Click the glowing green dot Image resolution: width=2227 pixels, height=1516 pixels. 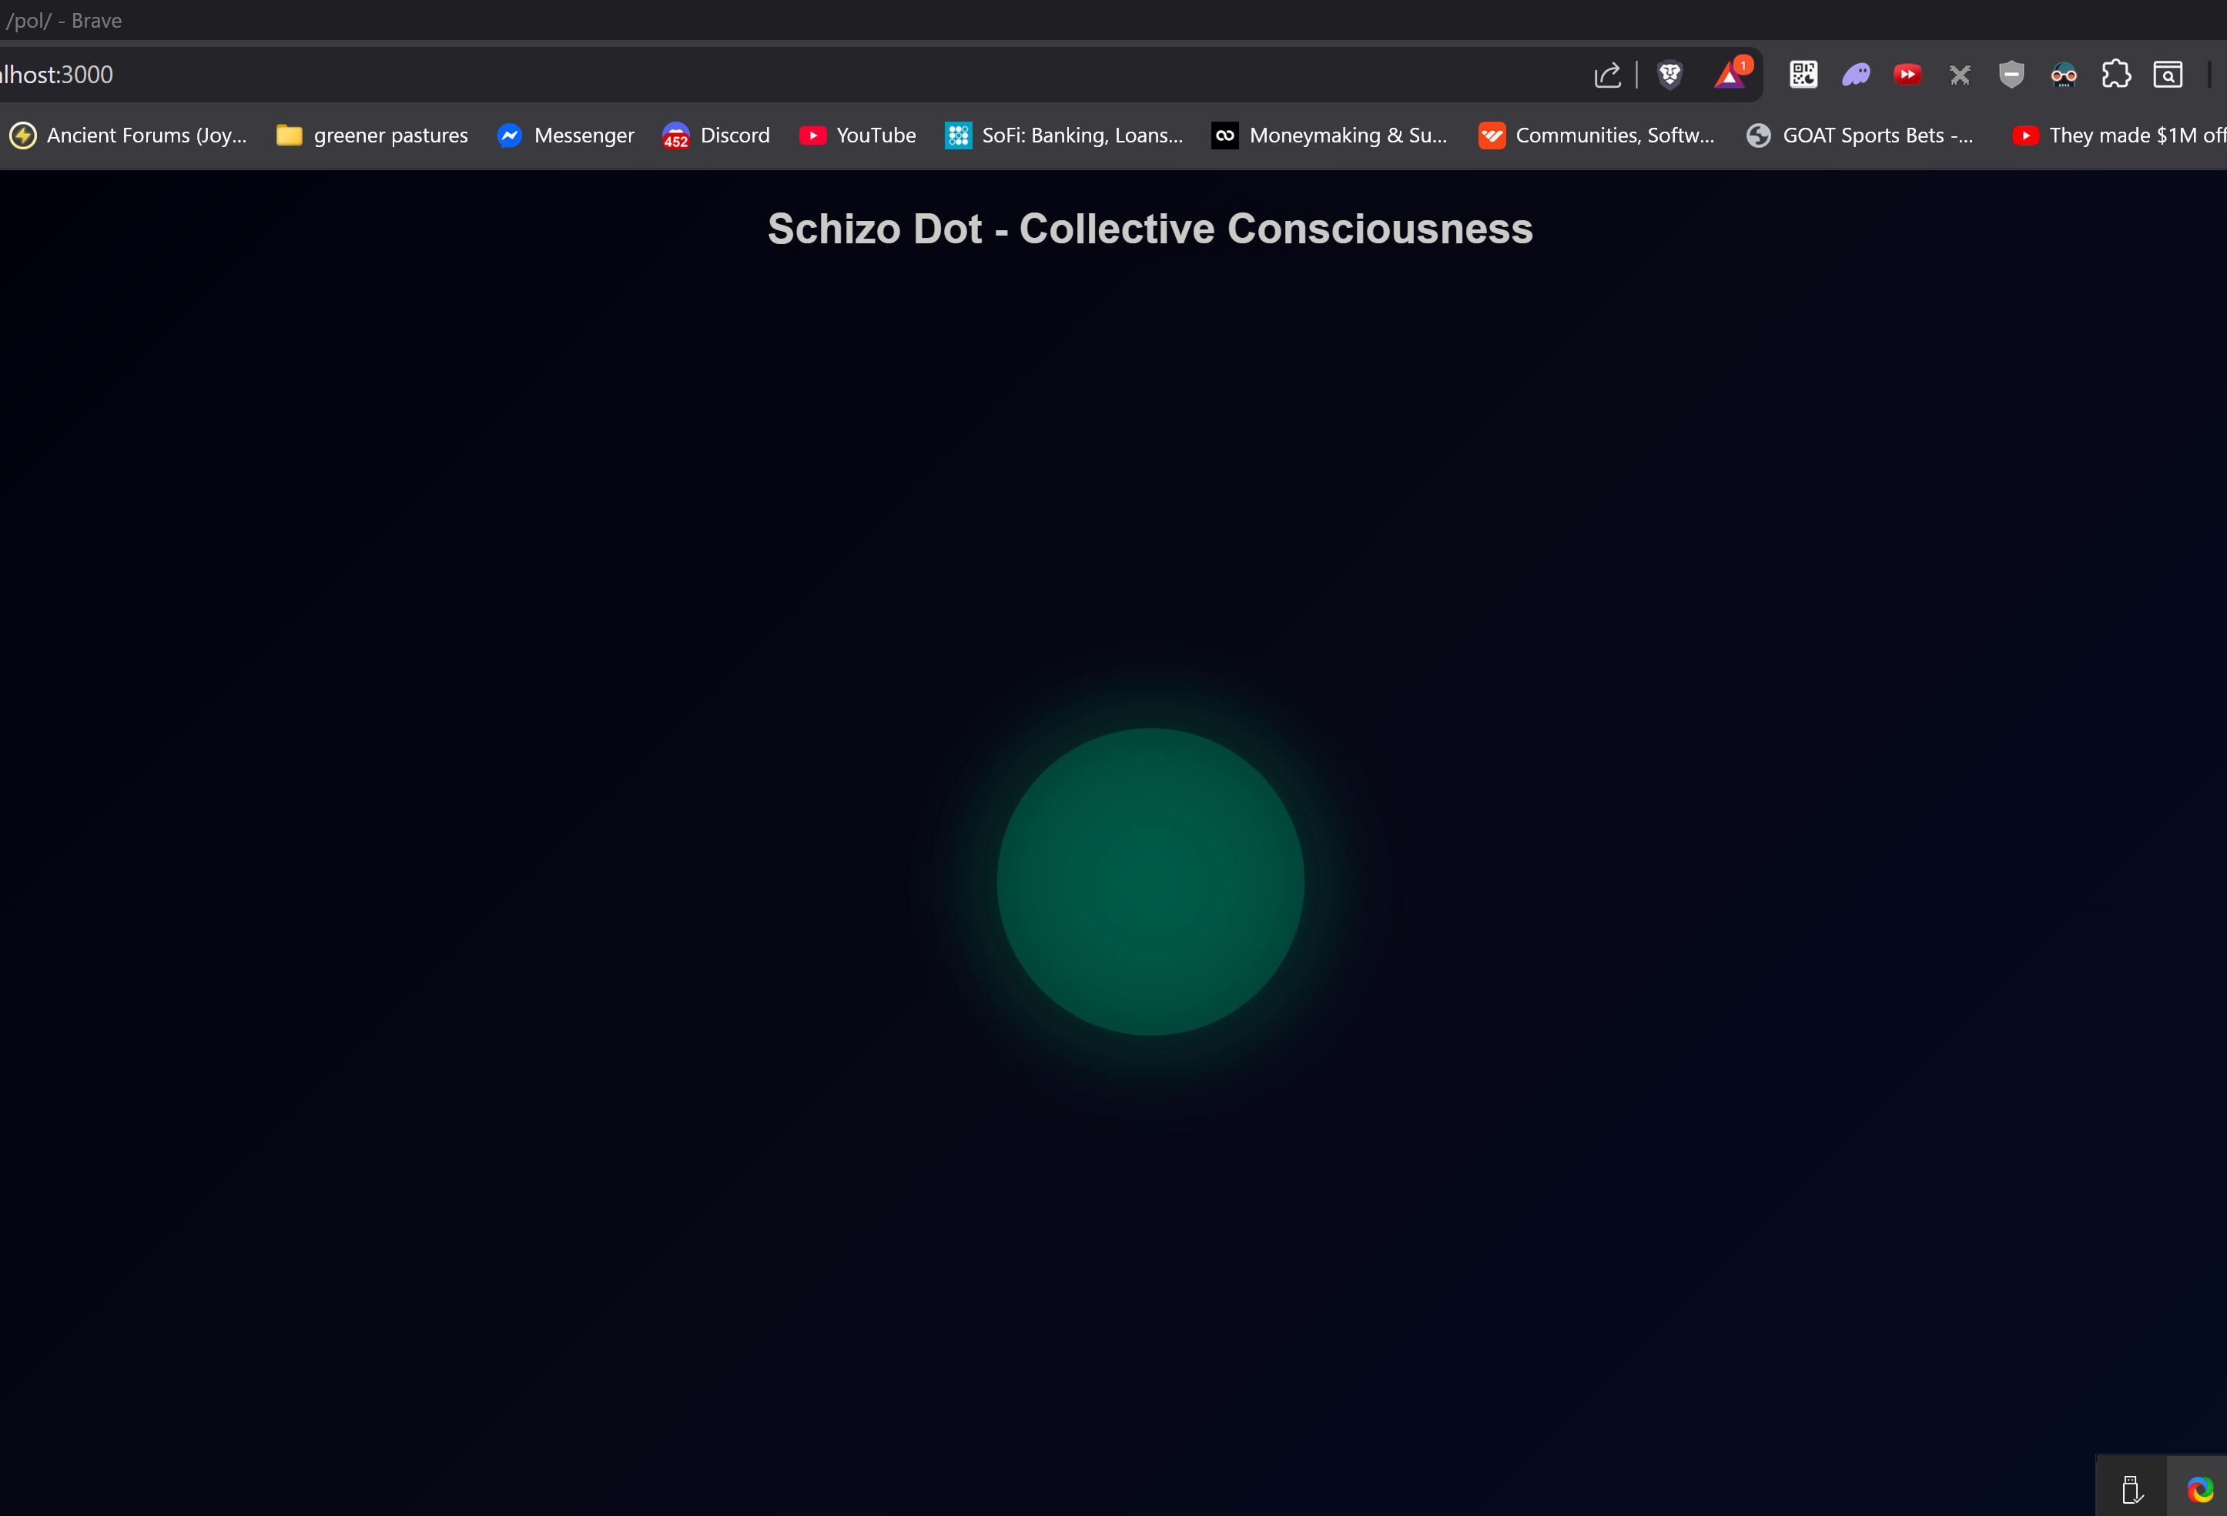point(1150,882)
